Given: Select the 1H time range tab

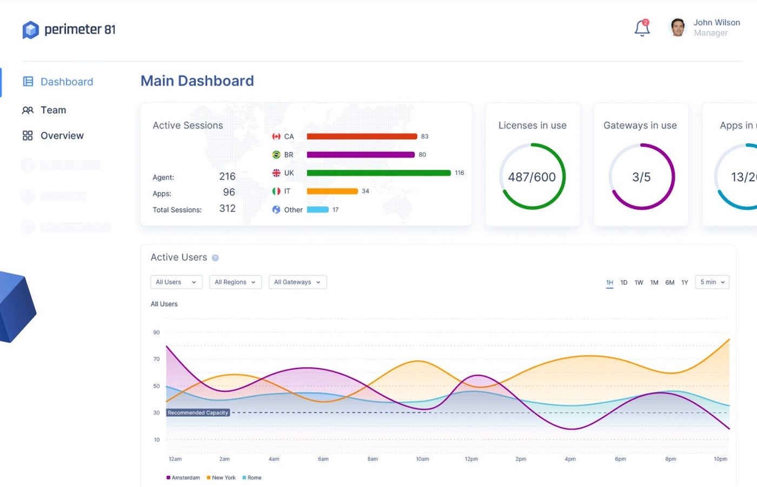Looking at the screenshot, I should (609, 282).
